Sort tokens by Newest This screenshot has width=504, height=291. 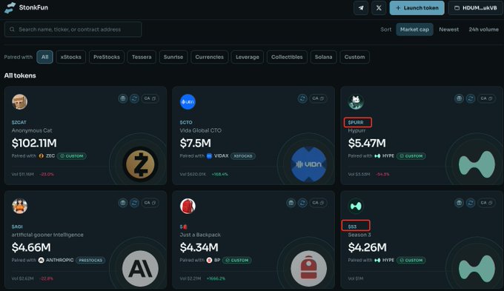[x=448, y=29]
